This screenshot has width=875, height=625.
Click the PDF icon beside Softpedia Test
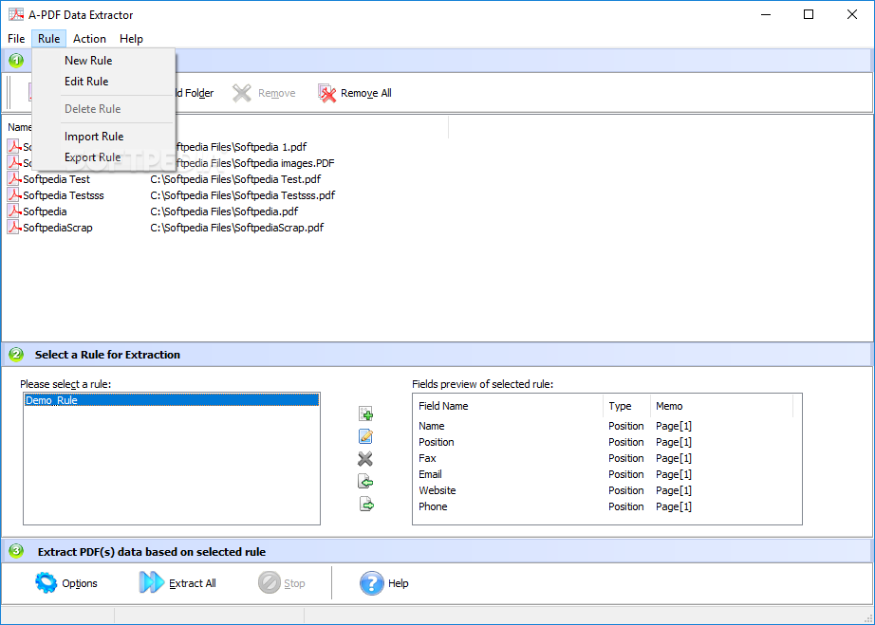pos(14,179)
